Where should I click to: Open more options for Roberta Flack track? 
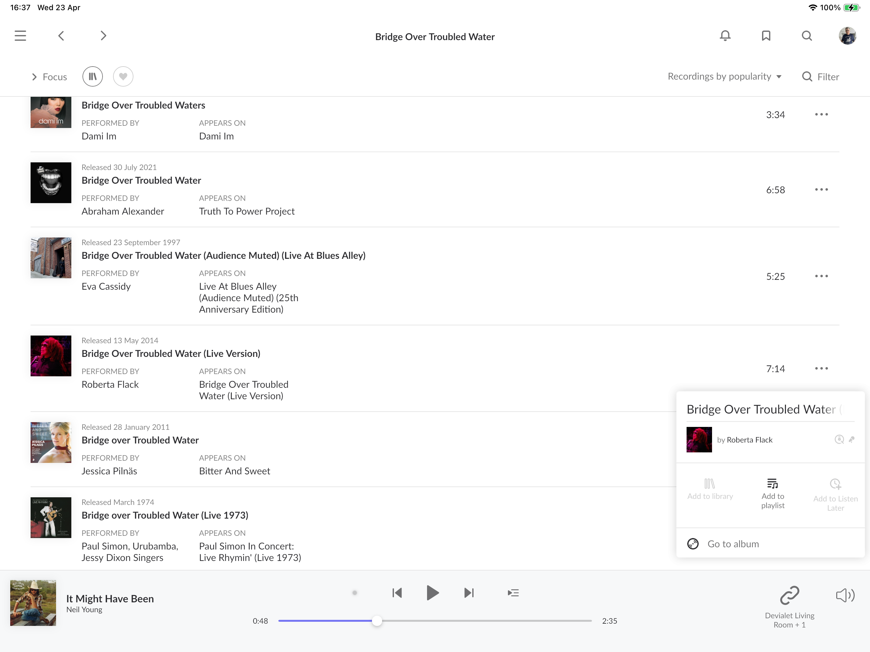(821, 368)
